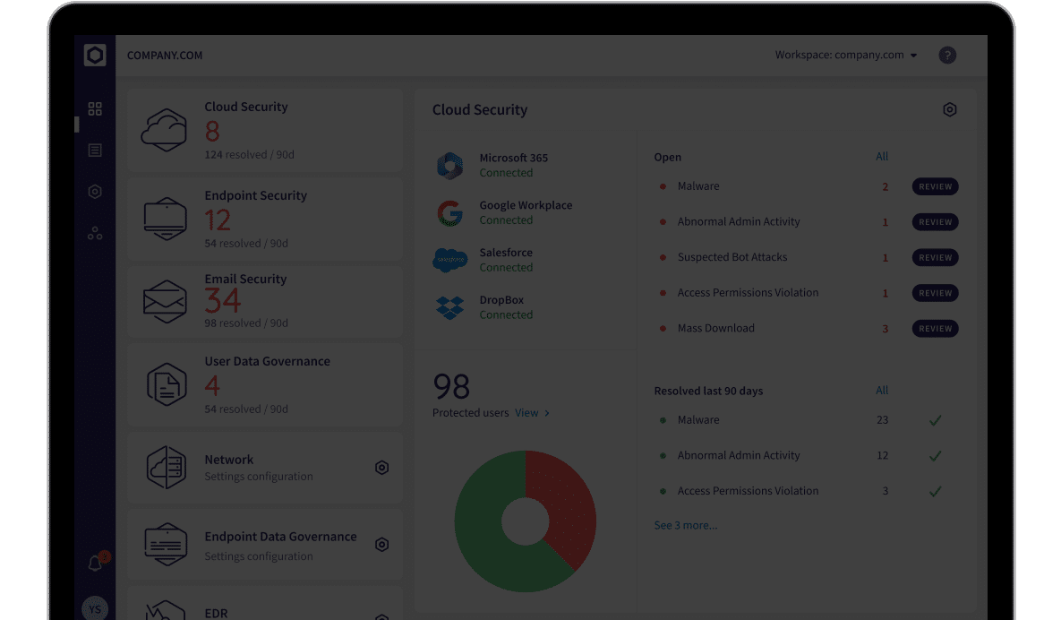Click Endpoint Security count 12

point(218,220)
